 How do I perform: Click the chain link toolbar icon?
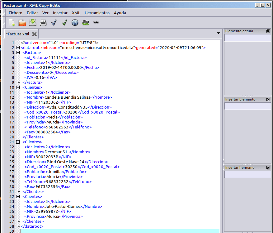96,22
